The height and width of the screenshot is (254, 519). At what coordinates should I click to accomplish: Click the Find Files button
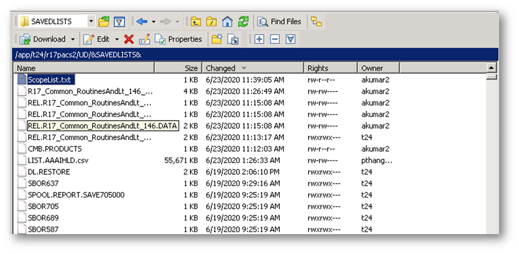pyautogui.click(x=279, y=21)
